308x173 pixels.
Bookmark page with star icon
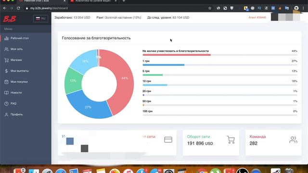(x=210, y=8)
